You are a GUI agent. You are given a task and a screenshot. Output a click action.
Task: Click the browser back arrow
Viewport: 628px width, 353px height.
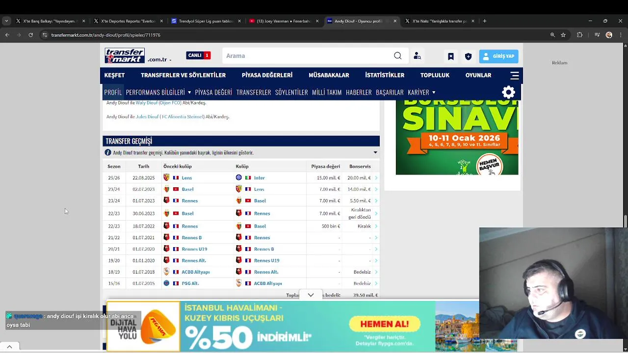click(7, 35)
